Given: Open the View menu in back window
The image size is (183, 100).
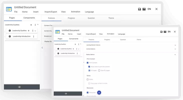Looking at the screenshot, I should (63, 12).
